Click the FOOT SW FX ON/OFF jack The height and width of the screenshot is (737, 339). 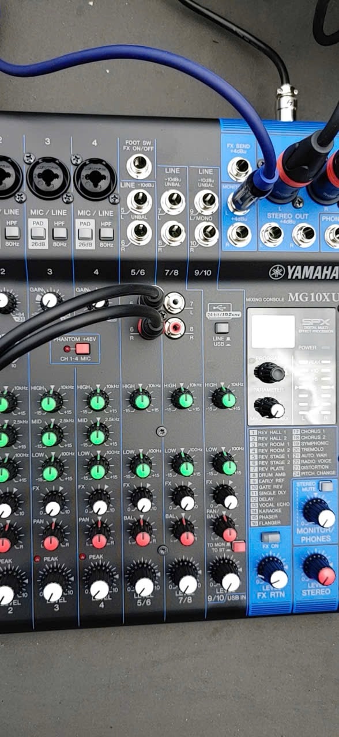(138, 166)
